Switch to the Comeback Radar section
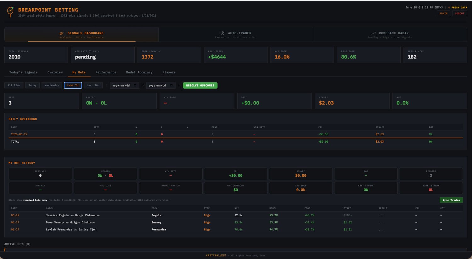Viewport: 472px width, 259px height. point(390,35)
